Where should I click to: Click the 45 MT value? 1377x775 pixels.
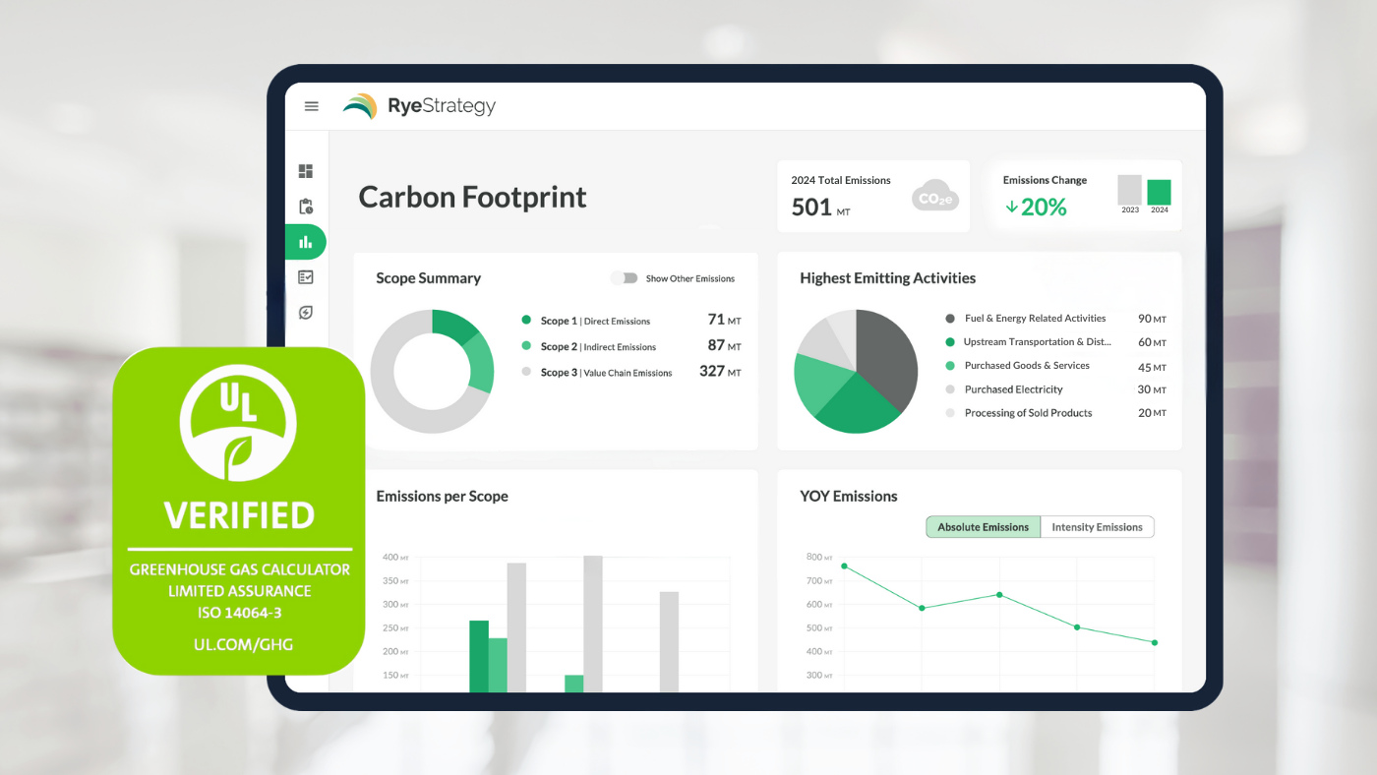click(1152, 367)
